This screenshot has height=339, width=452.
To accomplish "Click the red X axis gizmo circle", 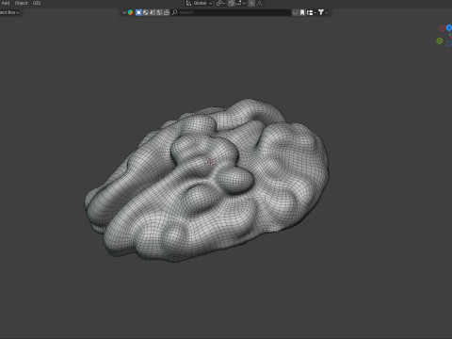I will [442, 28].
